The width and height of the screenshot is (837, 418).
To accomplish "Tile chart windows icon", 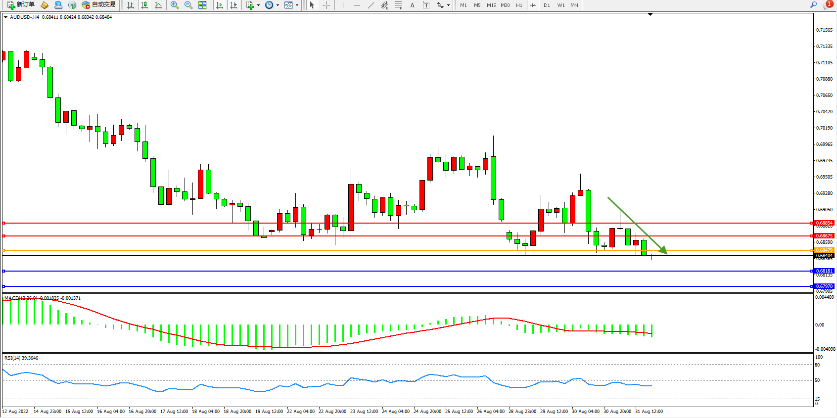I will click(x=202, y=5).
